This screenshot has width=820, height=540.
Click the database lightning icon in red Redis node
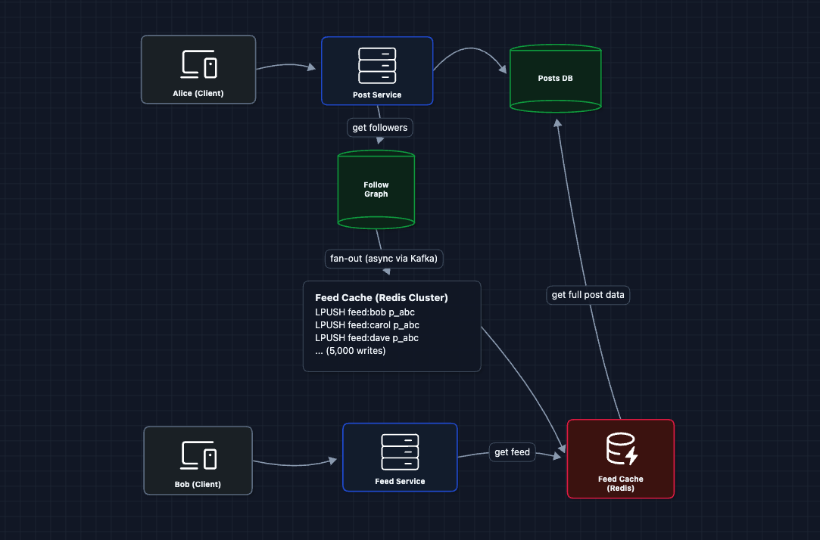621,448
